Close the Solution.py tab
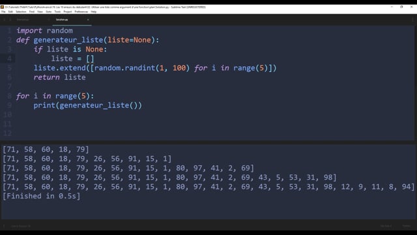The width and height of the screenshot is (417, 235). pos(88,20)
